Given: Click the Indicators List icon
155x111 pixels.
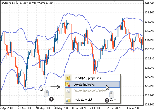Looking at the screenshot, I should coord(68,100).
